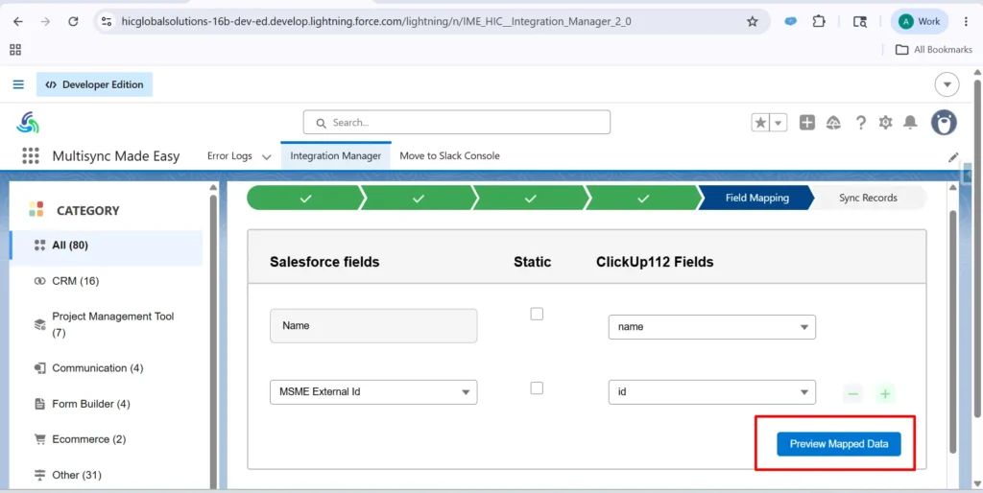Image resolution: width=983 pixels, height=493 pixels.
Task: Open the apps grid in bookmarks bar
Action: 15,50
